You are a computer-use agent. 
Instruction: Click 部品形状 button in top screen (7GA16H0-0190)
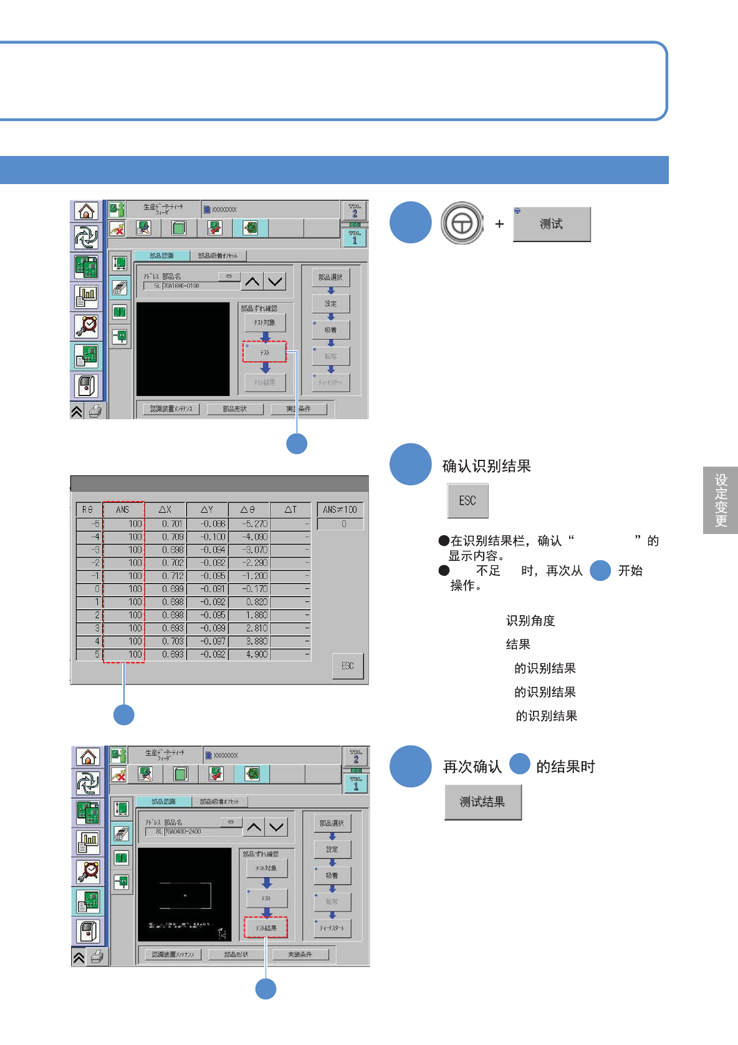[x=235, y=409]
